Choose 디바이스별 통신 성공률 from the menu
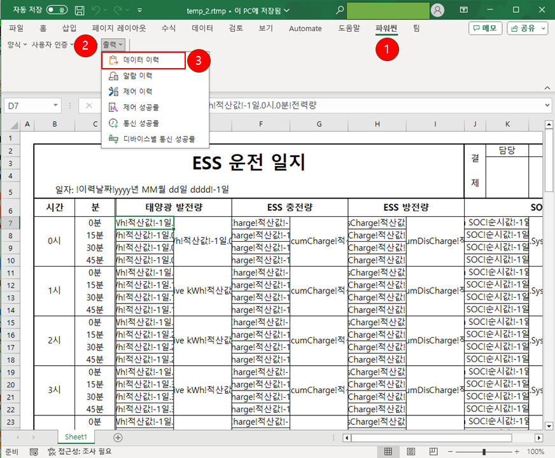The image size is (555, 458). click(155, 139)
